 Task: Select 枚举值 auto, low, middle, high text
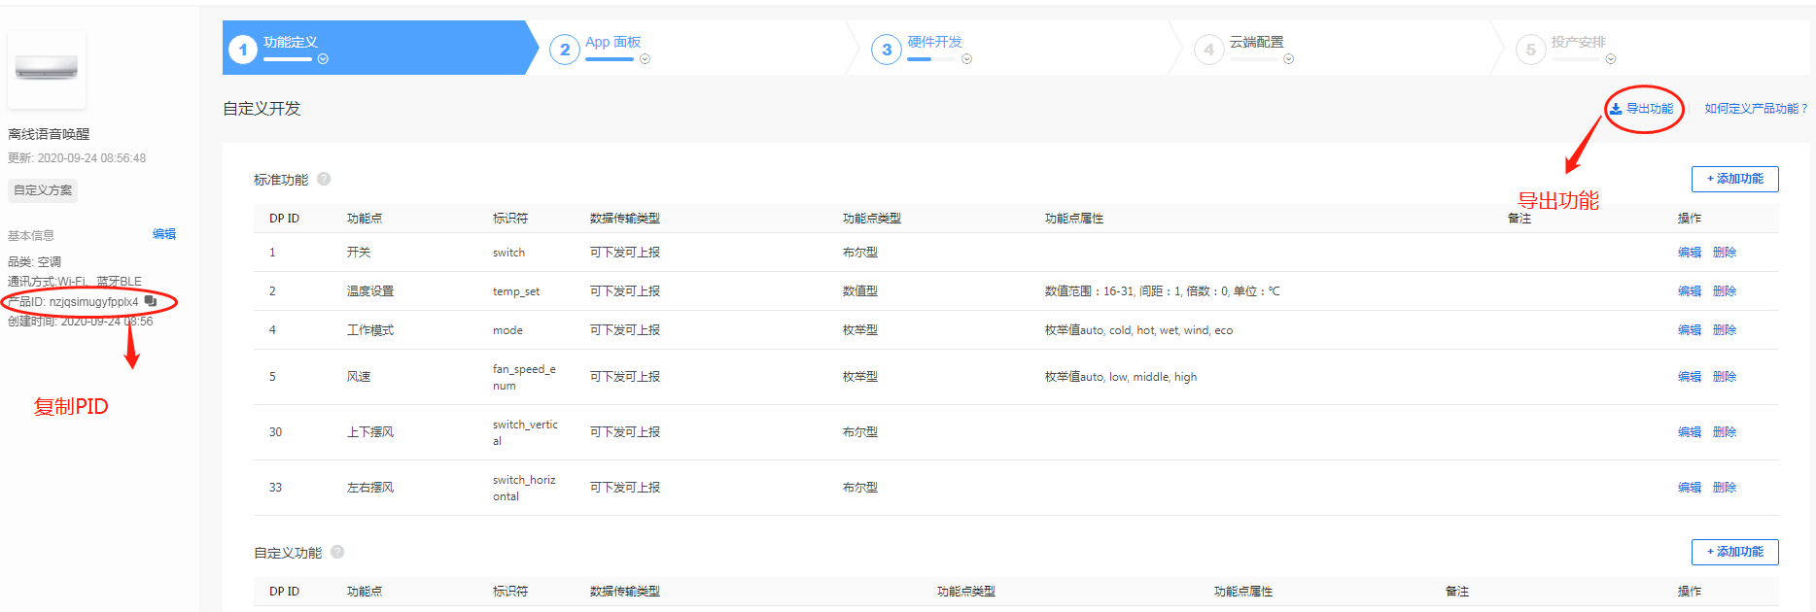(x=1121, y=377)
